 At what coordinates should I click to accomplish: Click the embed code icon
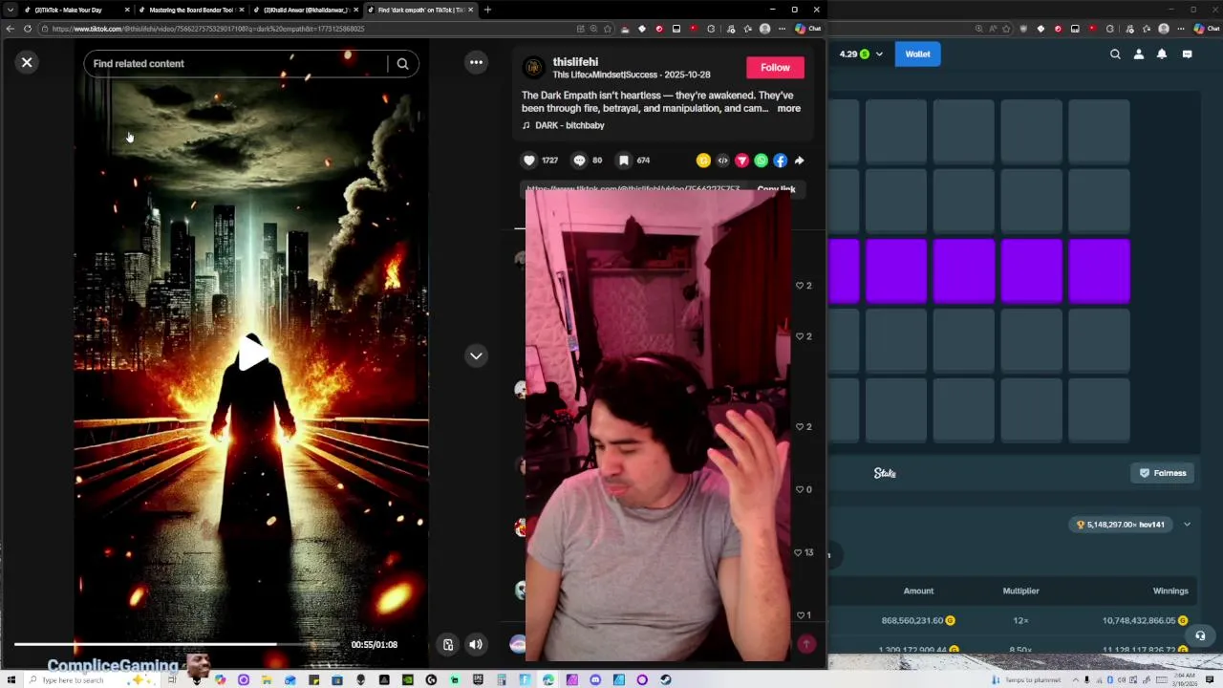(722, 161)
